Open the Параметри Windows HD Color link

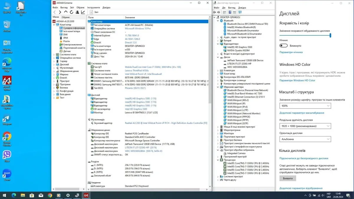[x=297, y=80]
